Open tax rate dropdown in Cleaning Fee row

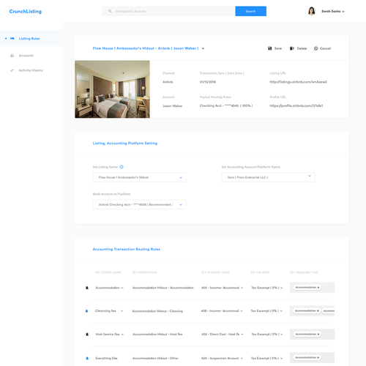pyautogui.click(x=266, y=311)
